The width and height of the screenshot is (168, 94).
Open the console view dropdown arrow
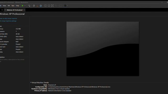coord(68,6)
